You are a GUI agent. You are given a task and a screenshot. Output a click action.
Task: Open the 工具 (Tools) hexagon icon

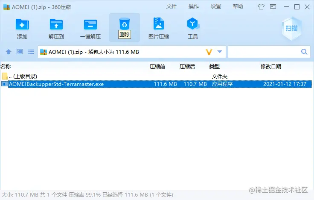click(x=193, y=24)
